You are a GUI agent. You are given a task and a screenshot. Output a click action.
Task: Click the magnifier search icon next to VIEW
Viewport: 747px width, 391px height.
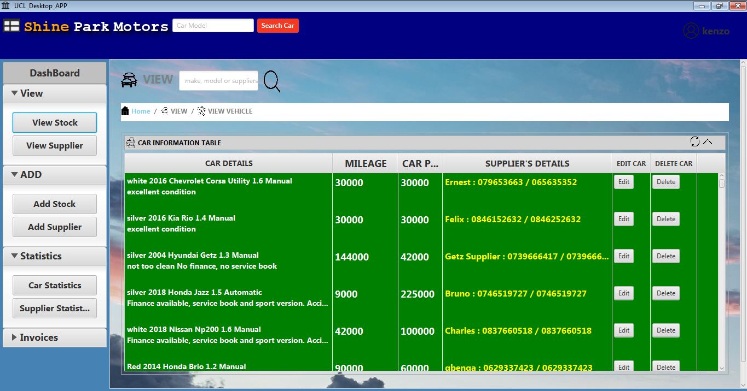tap(271, 81)
